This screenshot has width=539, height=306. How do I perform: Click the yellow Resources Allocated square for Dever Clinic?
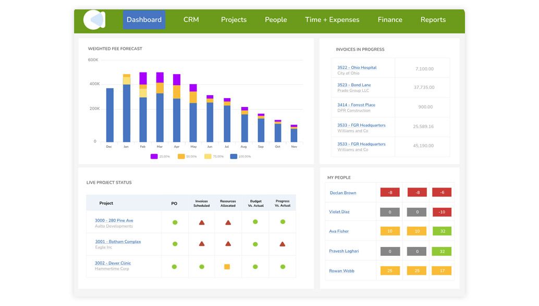click(x=228, y=265)
